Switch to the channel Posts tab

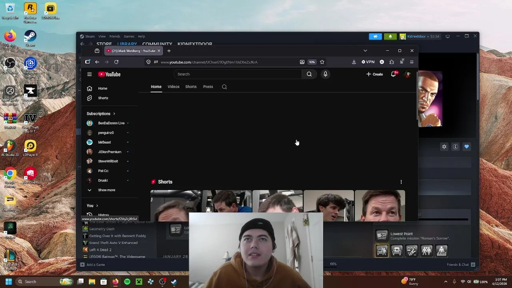pyautogui.click(x=208, y=87)
